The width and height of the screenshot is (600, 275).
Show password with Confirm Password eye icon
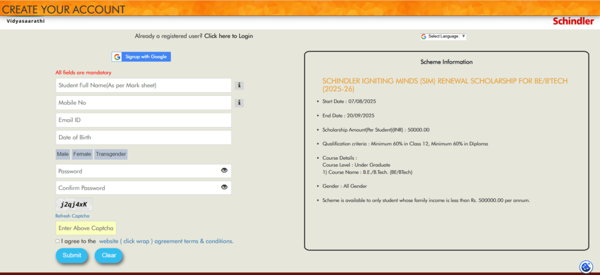[x=224, y=187]
